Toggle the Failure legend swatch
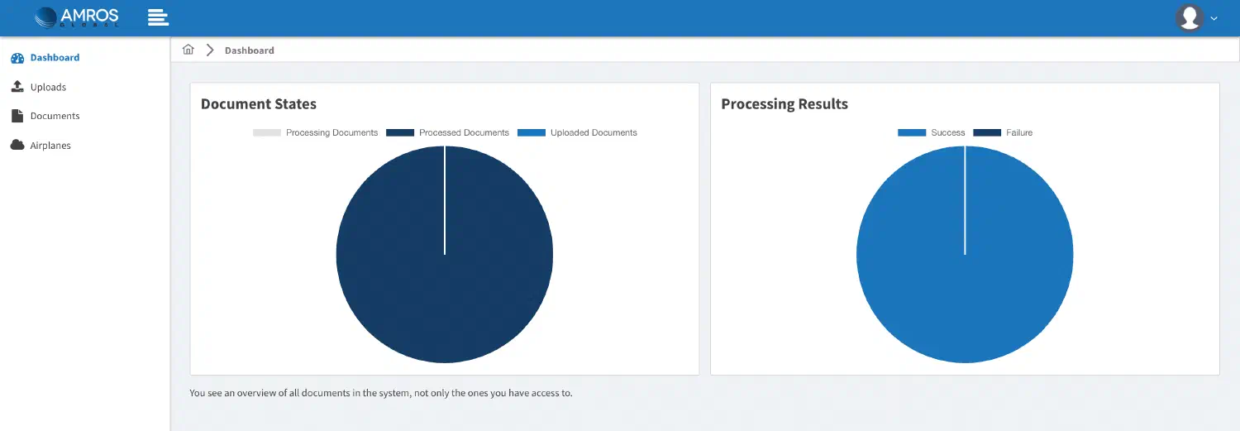 point(987,132)
